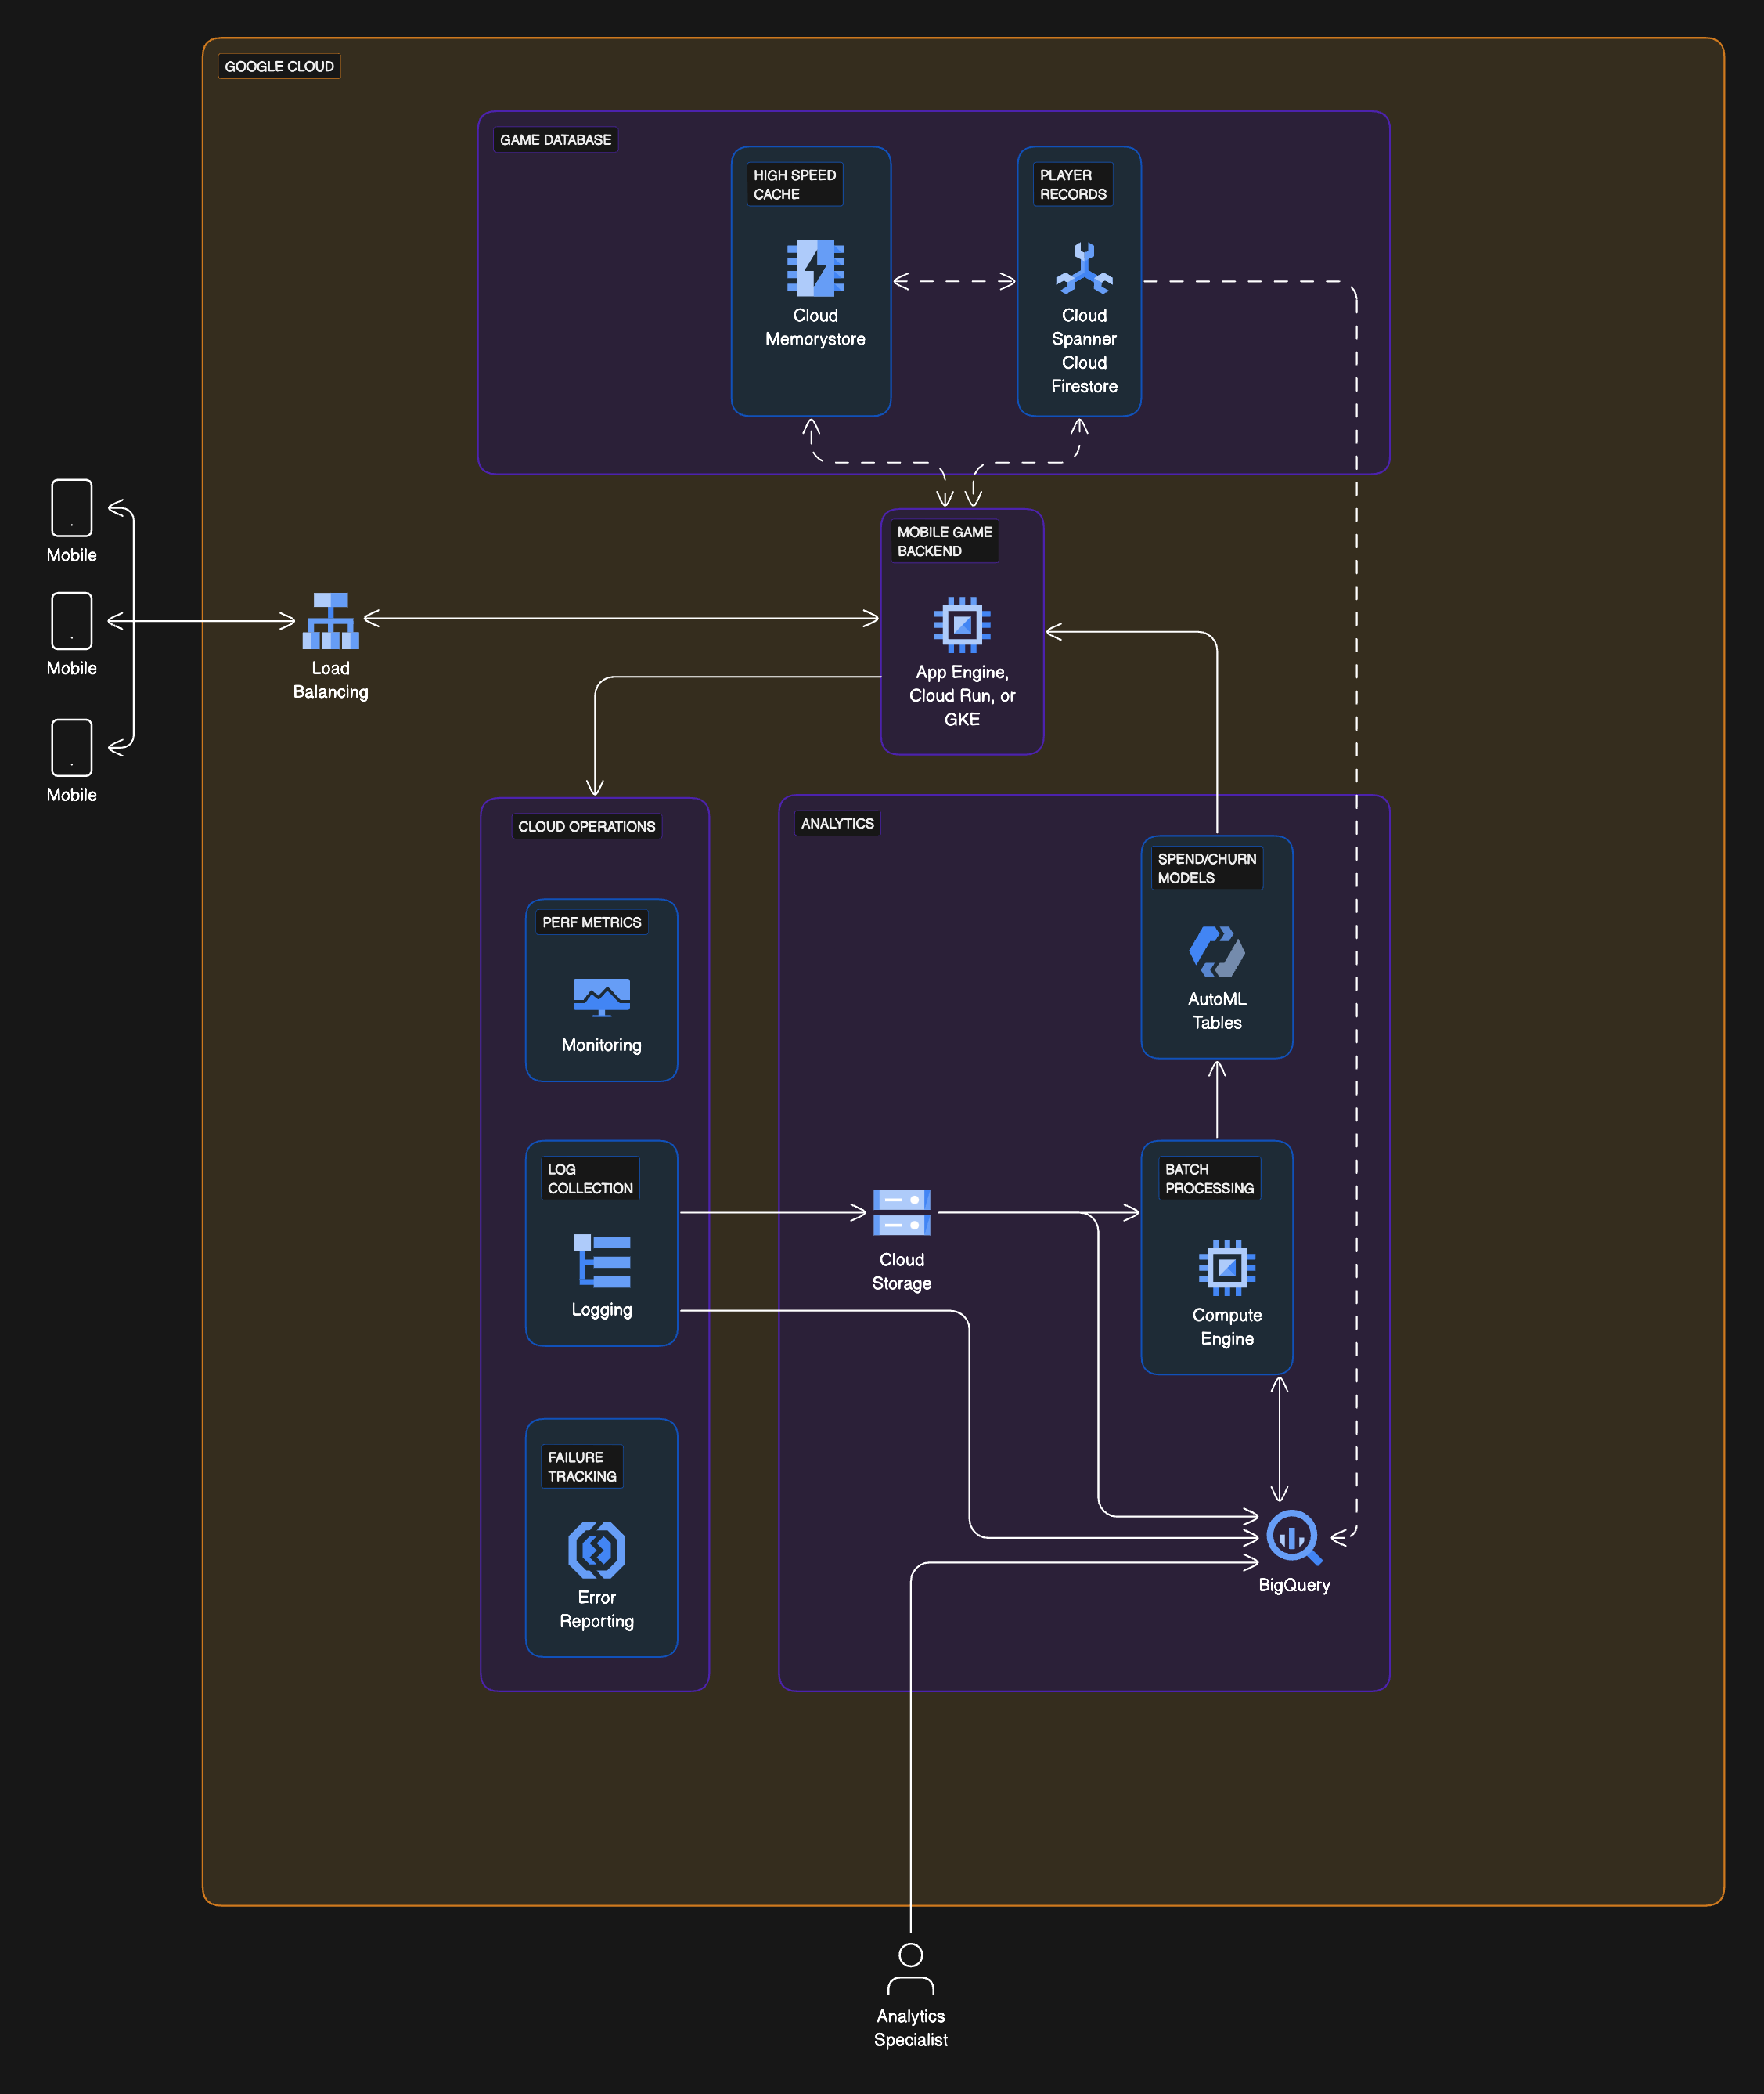Select the AutoML Tables icon
The image size is (1764, 2094).
[1216, 952]
